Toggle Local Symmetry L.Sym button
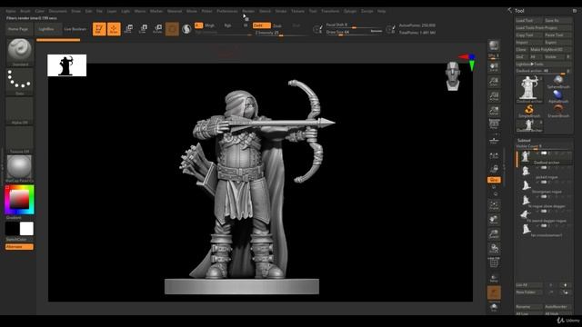 click(x=494, y=155)
